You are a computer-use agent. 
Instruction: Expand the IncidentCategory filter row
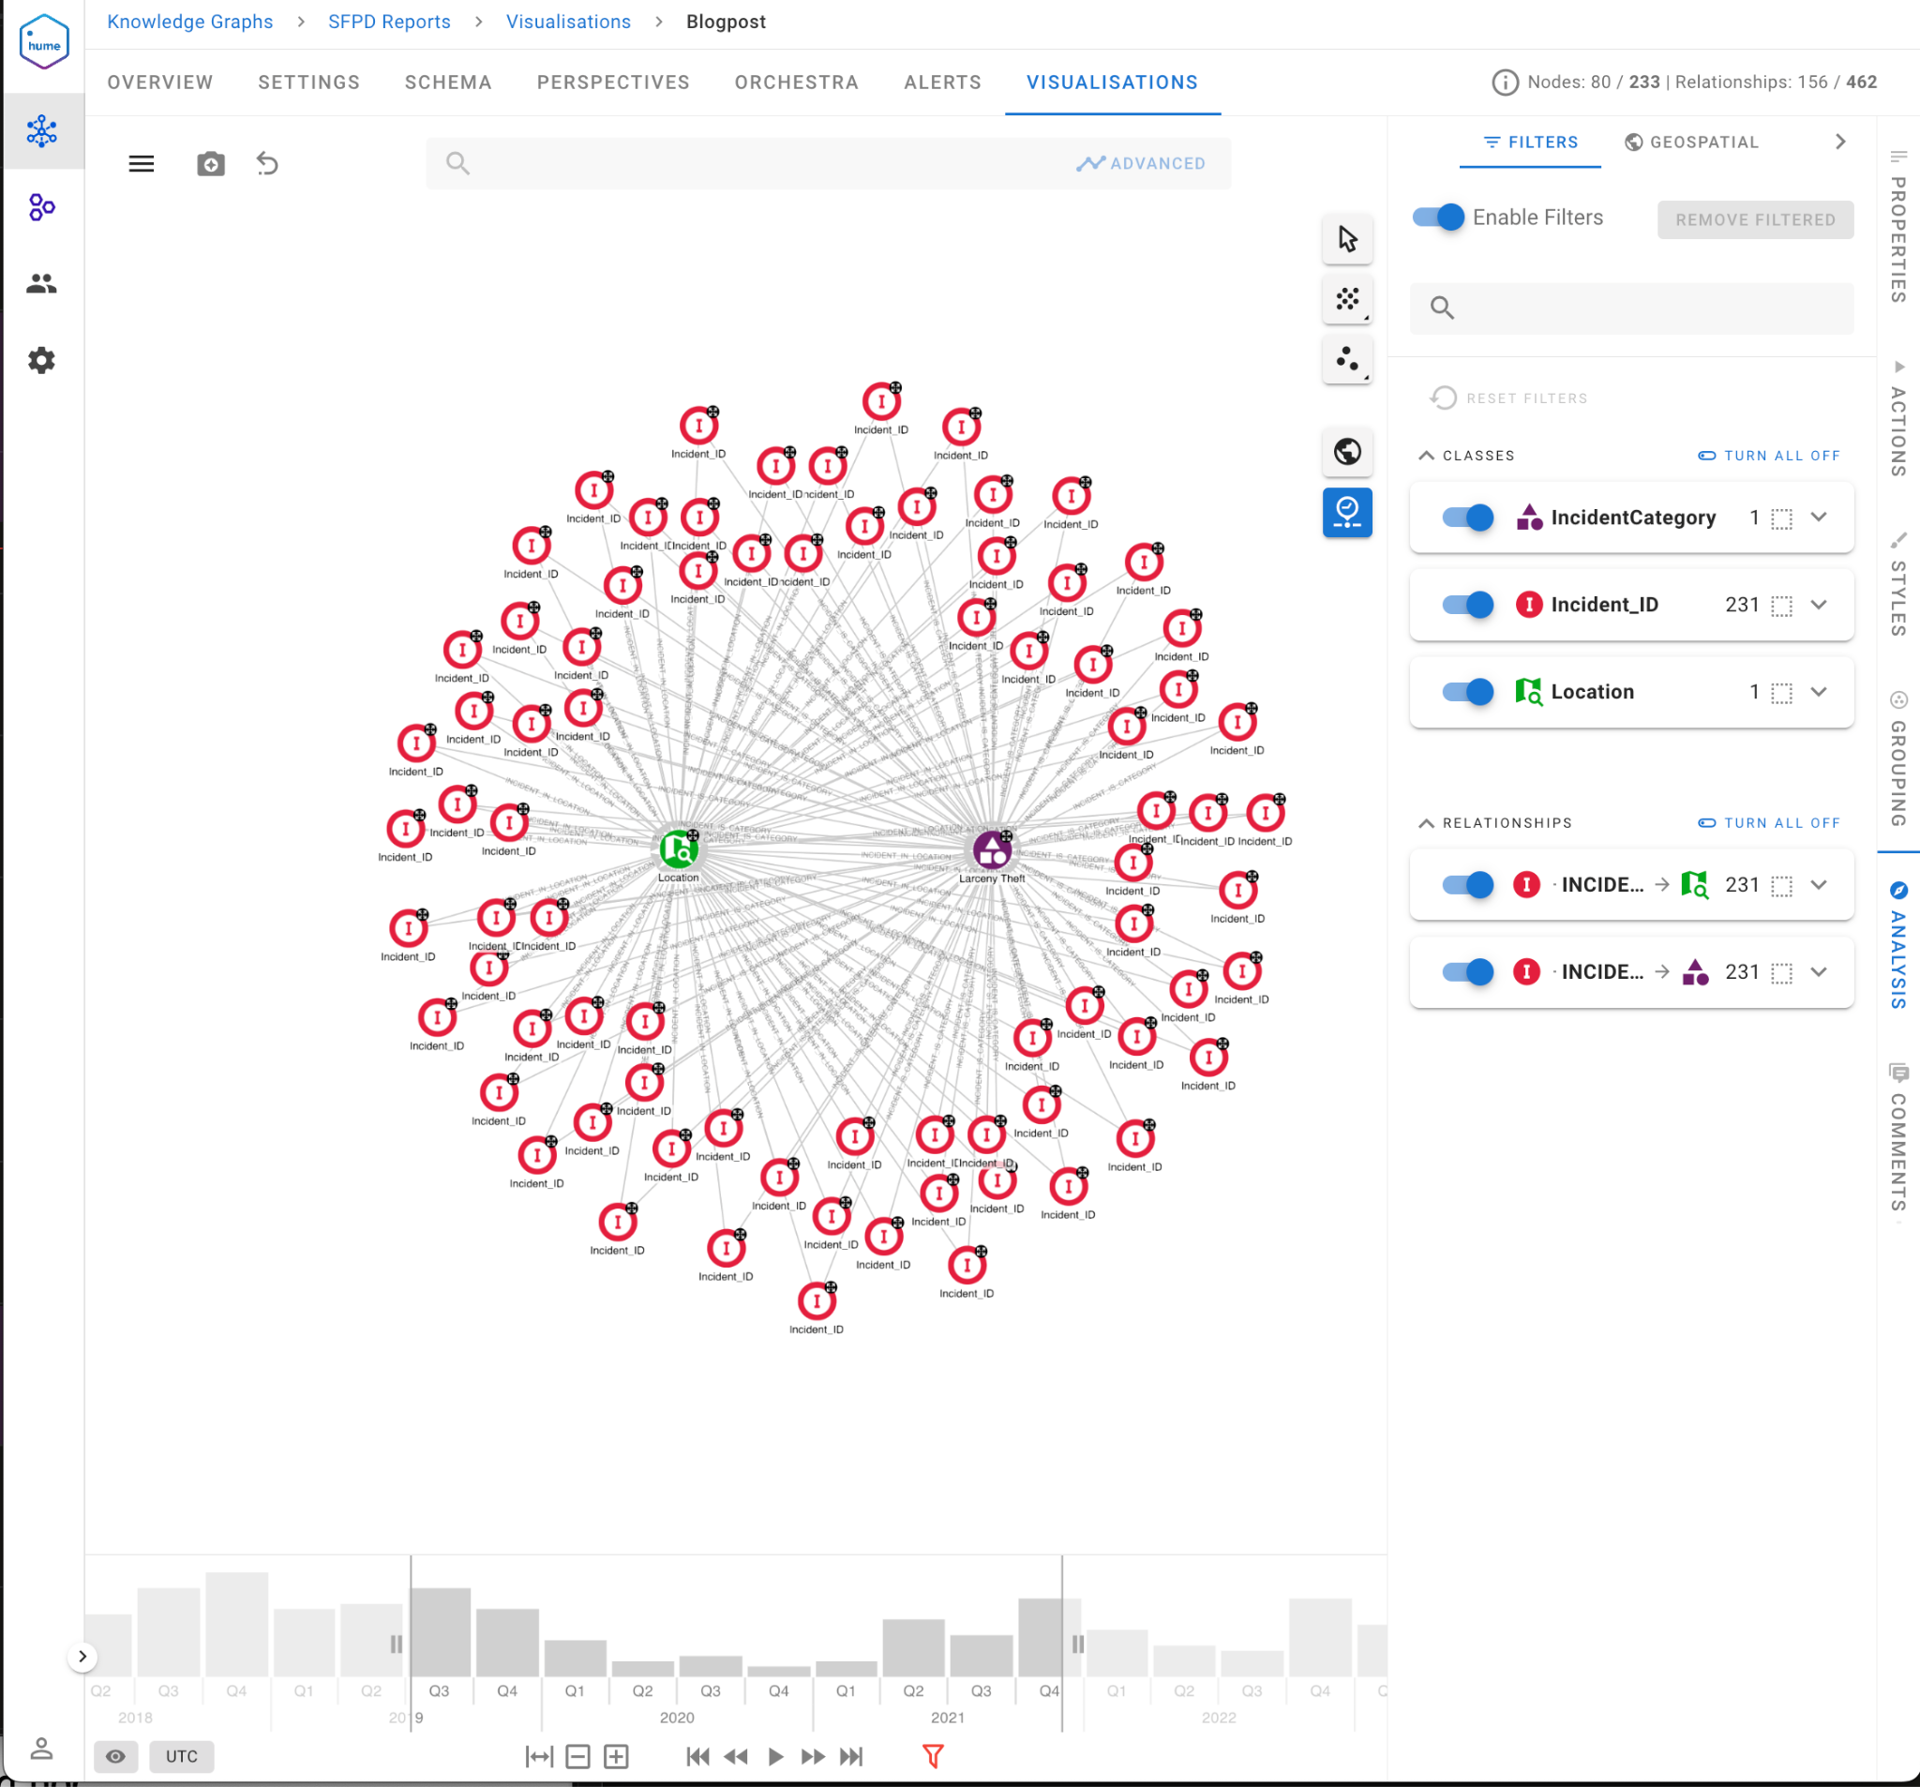[x=1819, y=518]
